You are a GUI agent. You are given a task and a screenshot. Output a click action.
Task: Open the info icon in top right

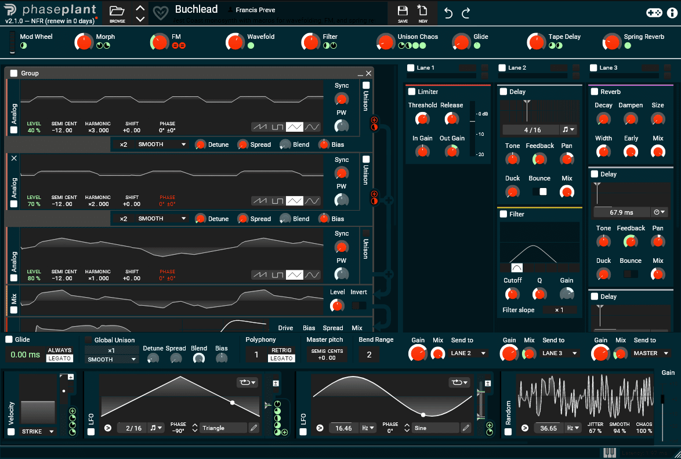(x=672, y=13)
